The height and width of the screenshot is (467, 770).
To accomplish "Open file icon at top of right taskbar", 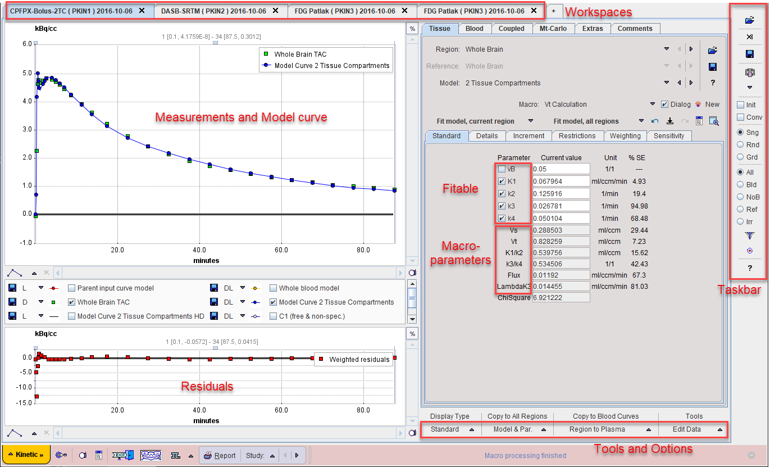I will point(749,20).
